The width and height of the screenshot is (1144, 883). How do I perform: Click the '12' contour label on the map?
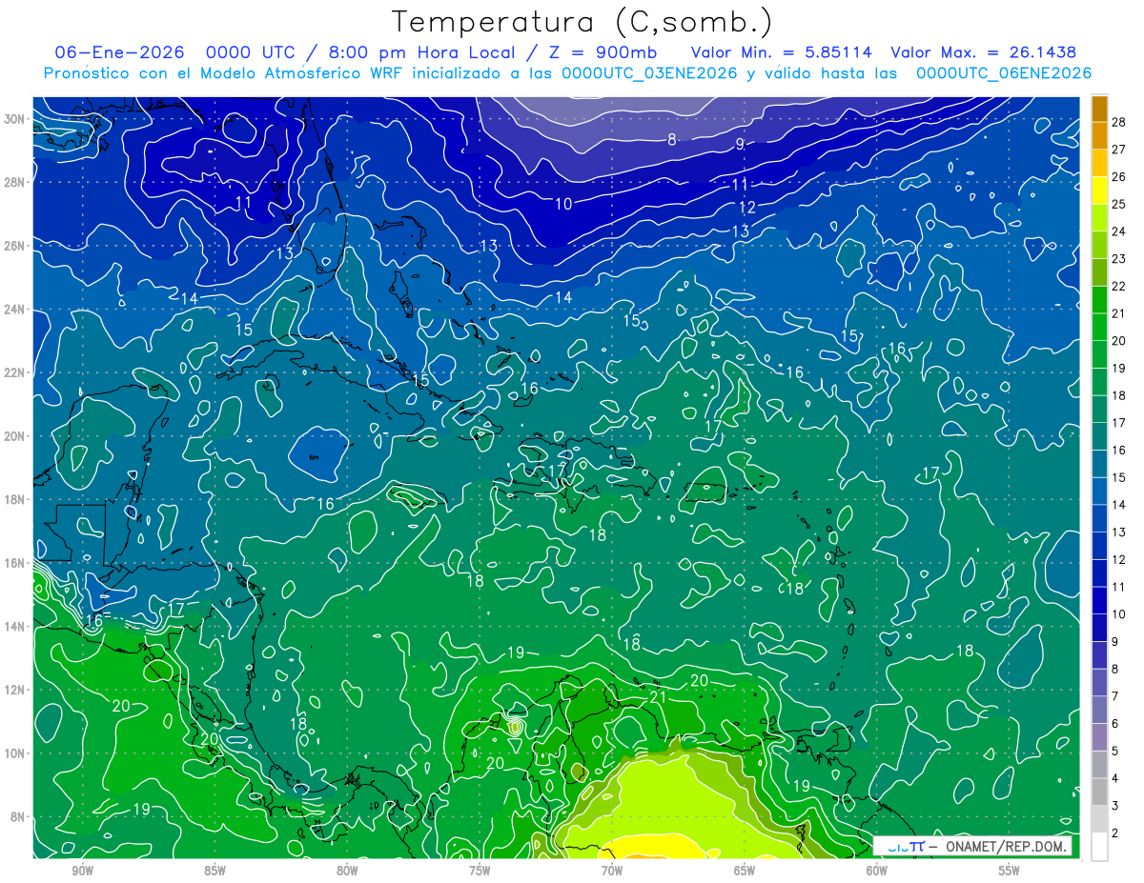coord(746,207)
